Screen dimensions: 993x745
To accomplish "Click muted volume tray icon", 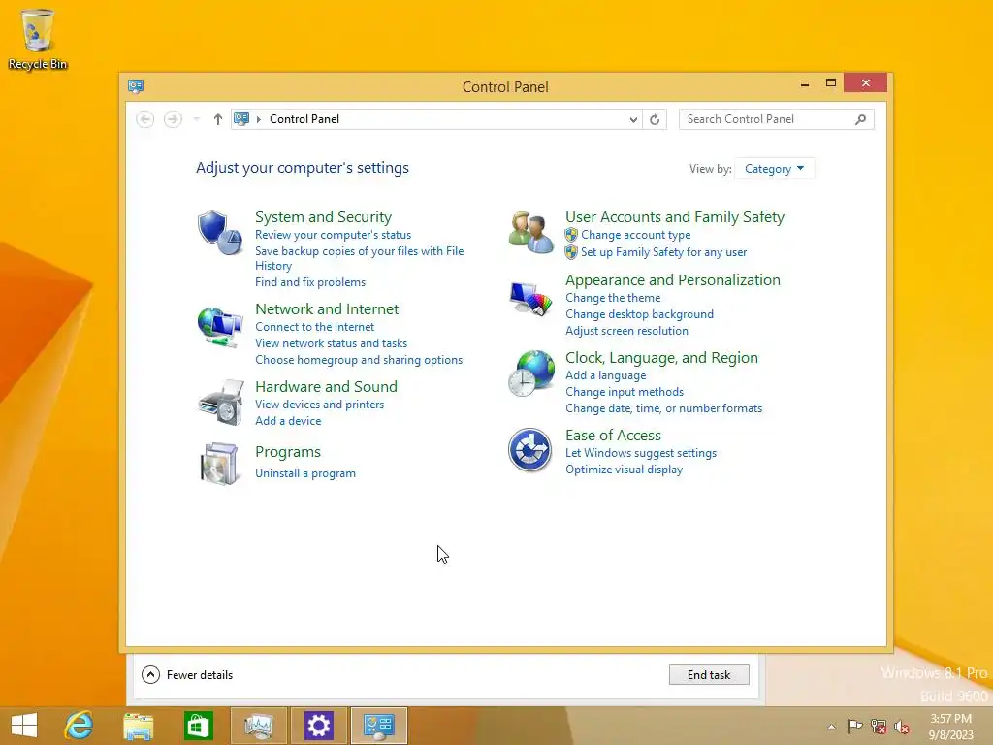I will coord(902,727).
